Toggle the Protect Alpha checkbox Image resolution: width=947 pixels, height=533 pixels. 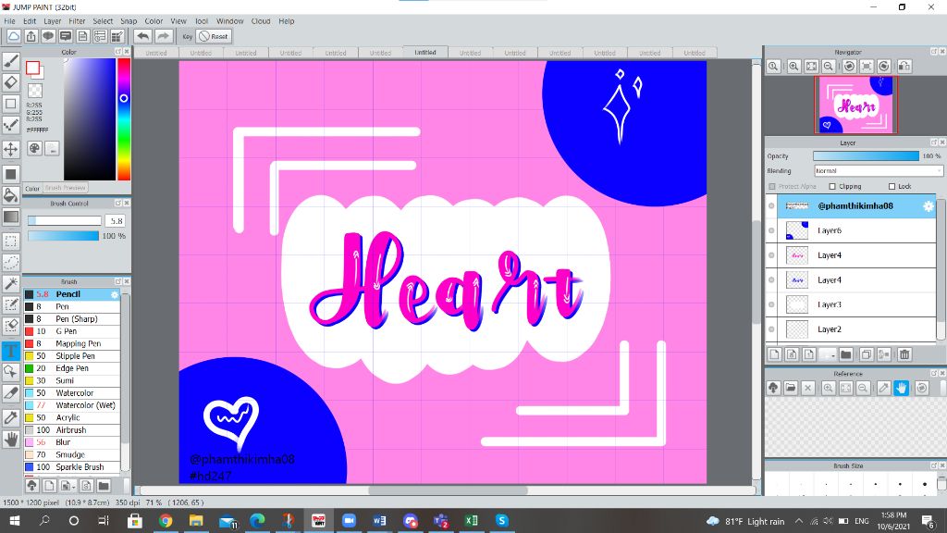click(x=772, y=187)
